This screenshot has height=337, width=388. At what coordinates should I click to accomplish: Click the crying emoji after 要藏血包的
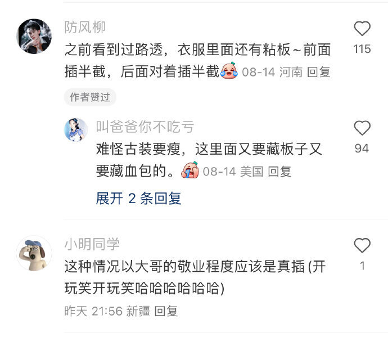[190, 170]
